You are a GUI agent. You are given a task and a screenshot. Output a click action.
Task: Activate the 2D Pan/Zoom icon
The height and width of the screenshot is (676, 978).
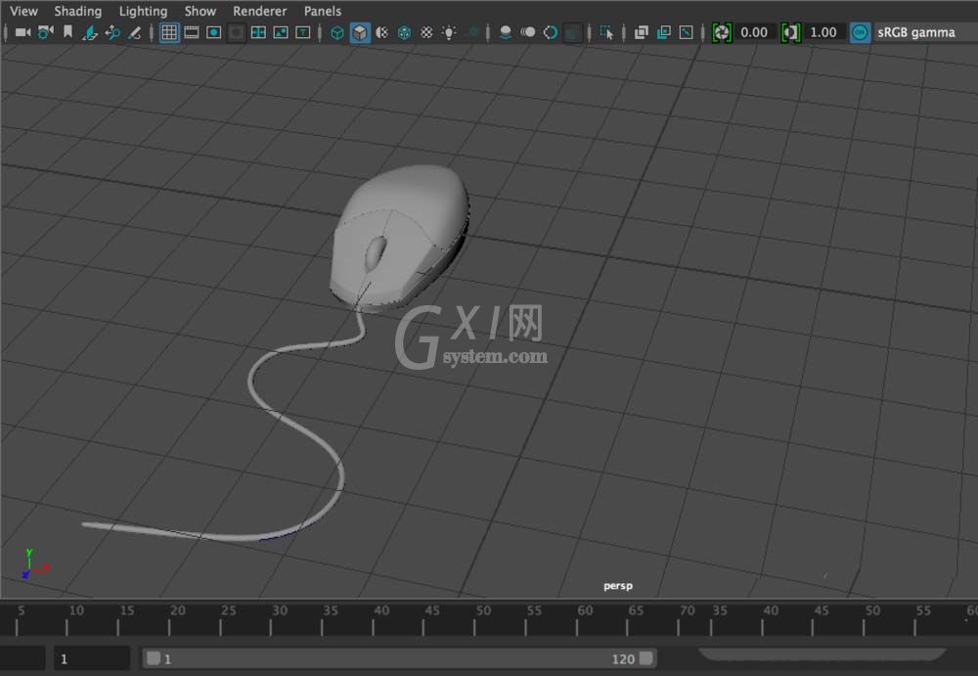[x=112, y=32]
